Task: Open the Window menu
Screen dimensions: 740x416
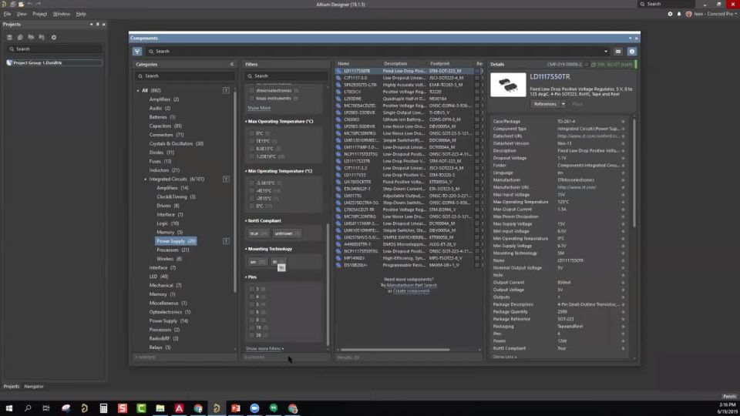Action: coord(62,14)
